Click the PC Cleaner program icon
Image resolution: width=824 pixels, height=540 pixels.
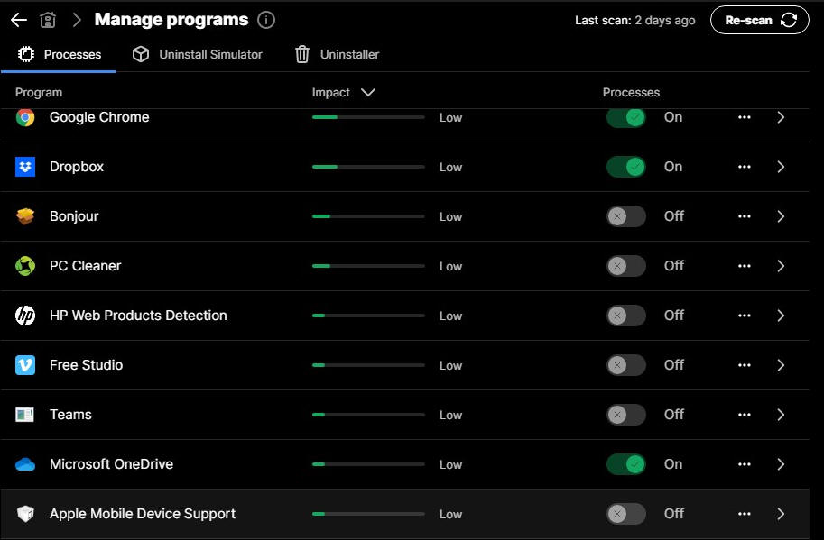coord(25,266)
